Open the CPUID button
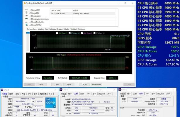Viewport: 180px width, 117px height. 84,85
